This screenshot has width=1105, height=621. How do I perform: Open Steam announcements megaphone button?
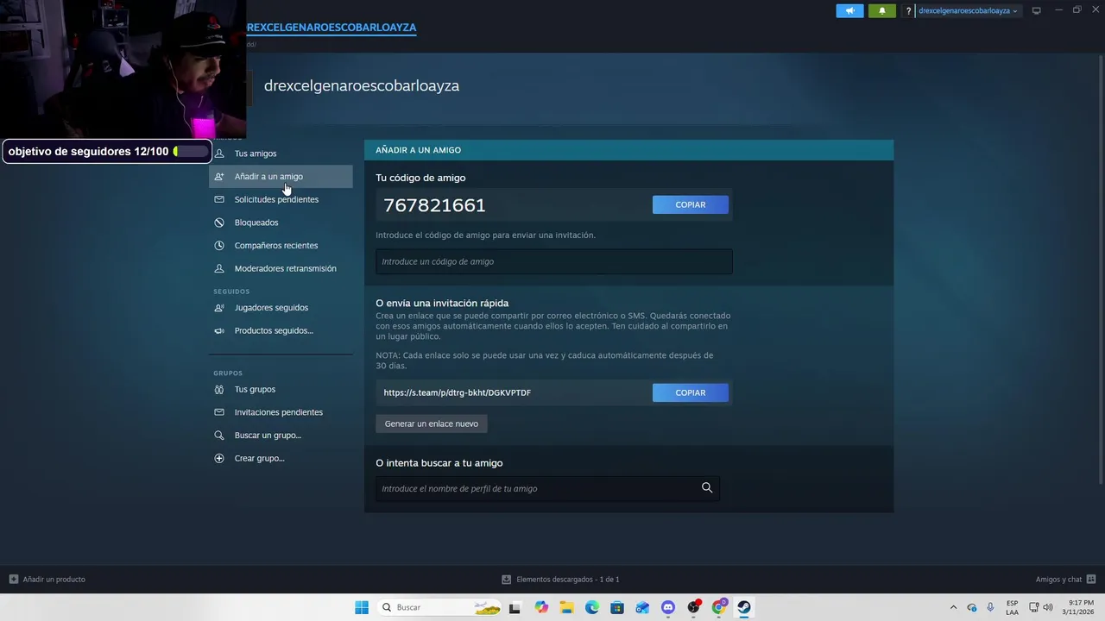tap(849, 11)
